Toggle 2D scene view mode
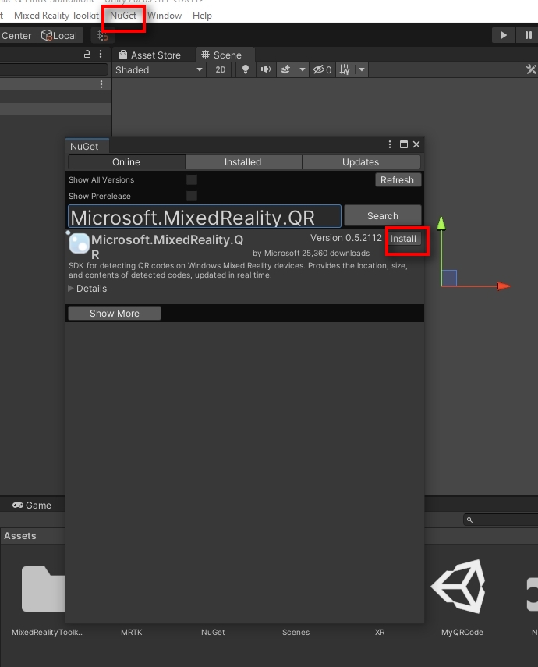The height and width of the screenshot is (667, 538). click(x=221, y=69)
